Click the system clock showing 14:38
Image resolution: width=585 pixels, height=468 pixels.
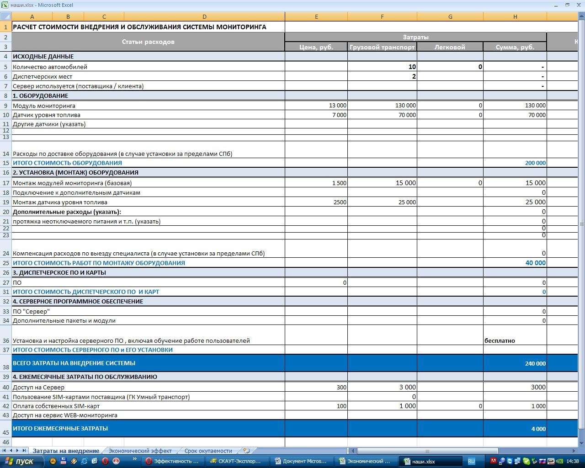click(x=573, y=461)
